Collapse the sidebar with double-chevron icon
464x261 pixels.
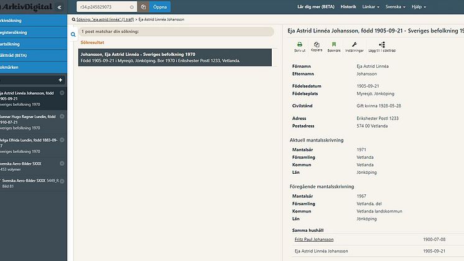click(x=60, y=7)
